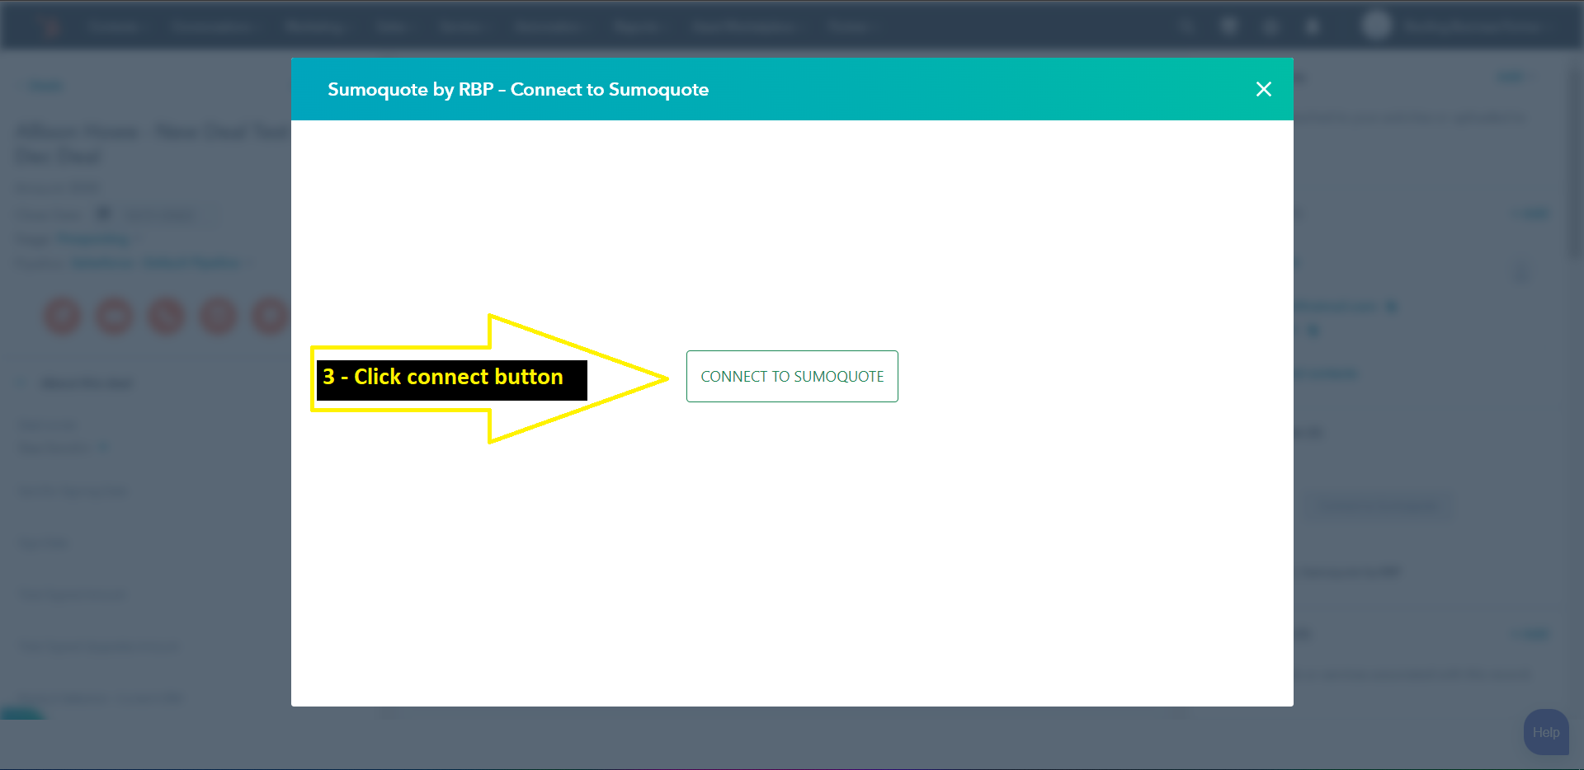Open the Help chat widget
The image size is (1584, 770).
point(1546,732)
